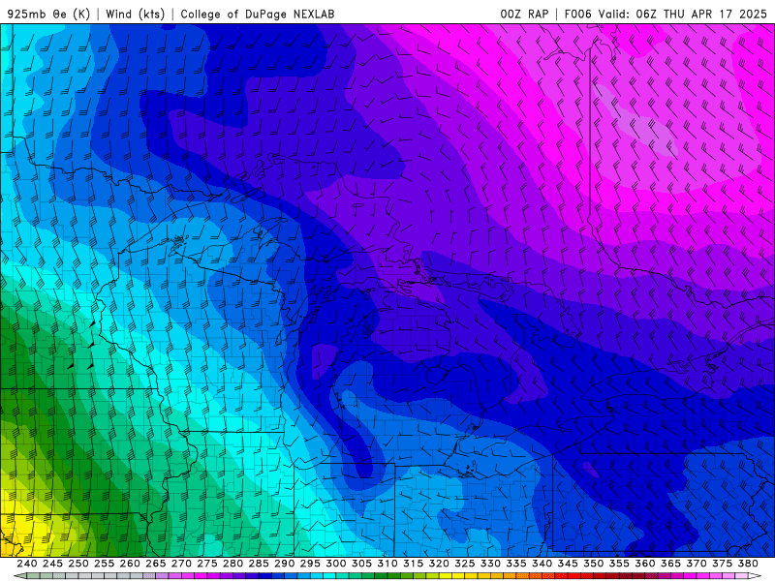The width and height of the screenshot is (775, 581).
Task: Click the 365 value on the color scale
Action: point(670,564)
